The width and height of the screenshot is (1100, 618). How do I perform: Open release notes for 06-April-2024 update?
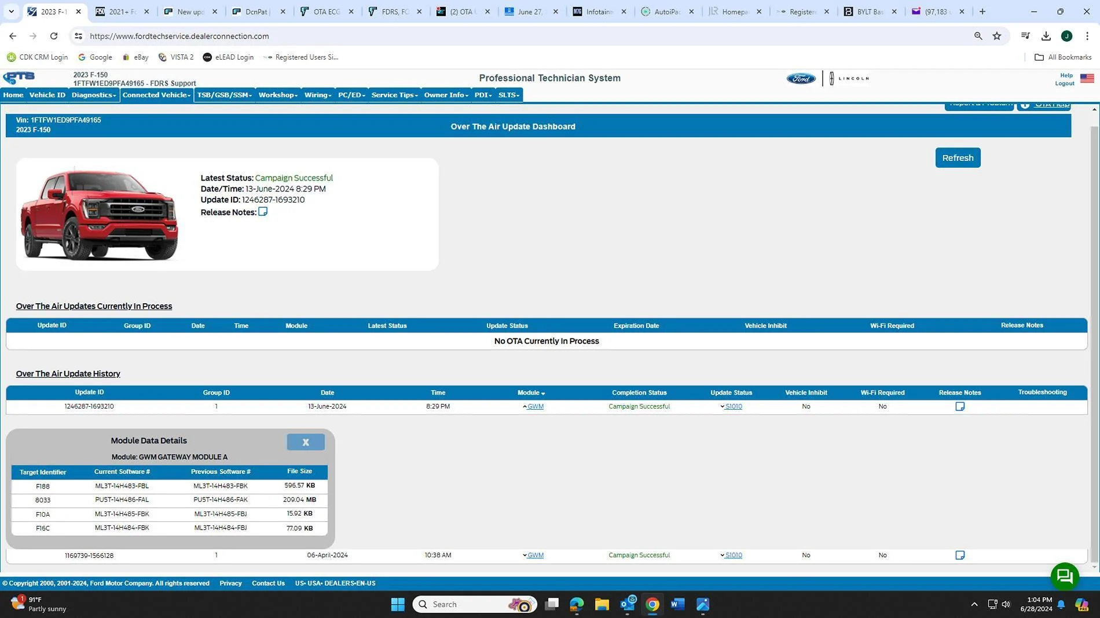(x=960, y=555)
